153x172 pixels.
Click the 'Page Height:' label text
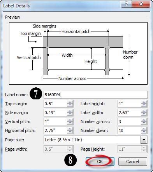click(x=93, y=149)
